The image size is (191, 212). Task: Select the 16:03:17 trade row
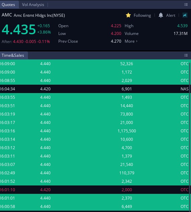(94, 122)
